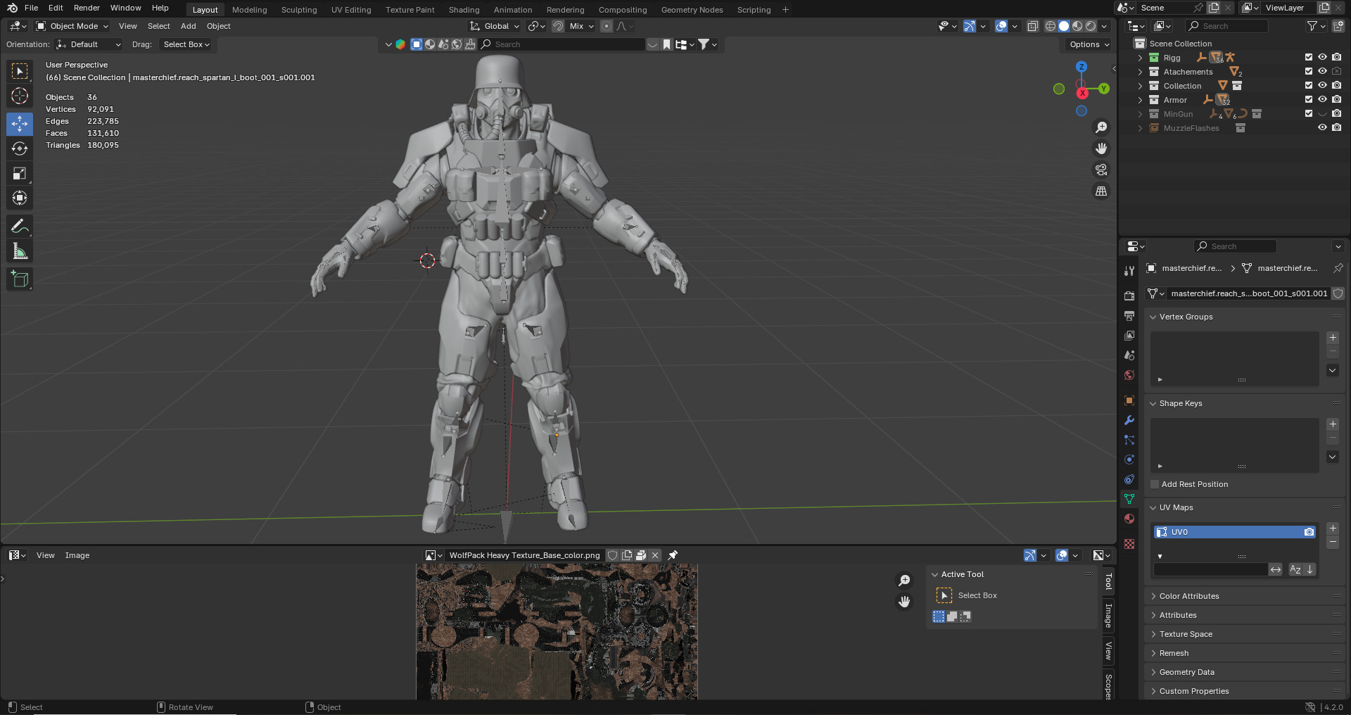Switch to the Sculpting workspace tab
Image resolution: width=1351 pixels, height=715 pixels.
[x=299, y=10]
